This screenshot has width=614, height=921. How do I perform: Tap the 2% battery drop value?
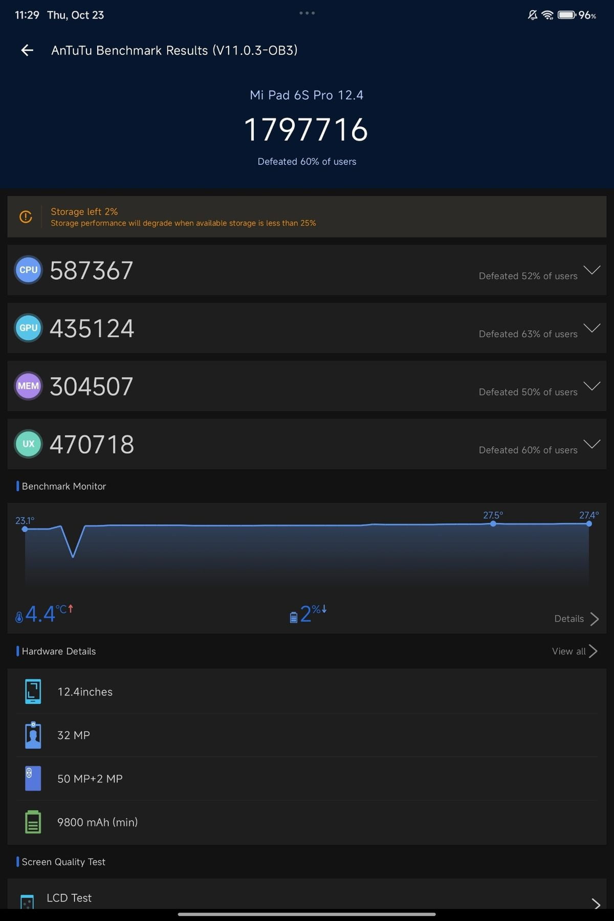pyautogui.click(x=313, y=613)
